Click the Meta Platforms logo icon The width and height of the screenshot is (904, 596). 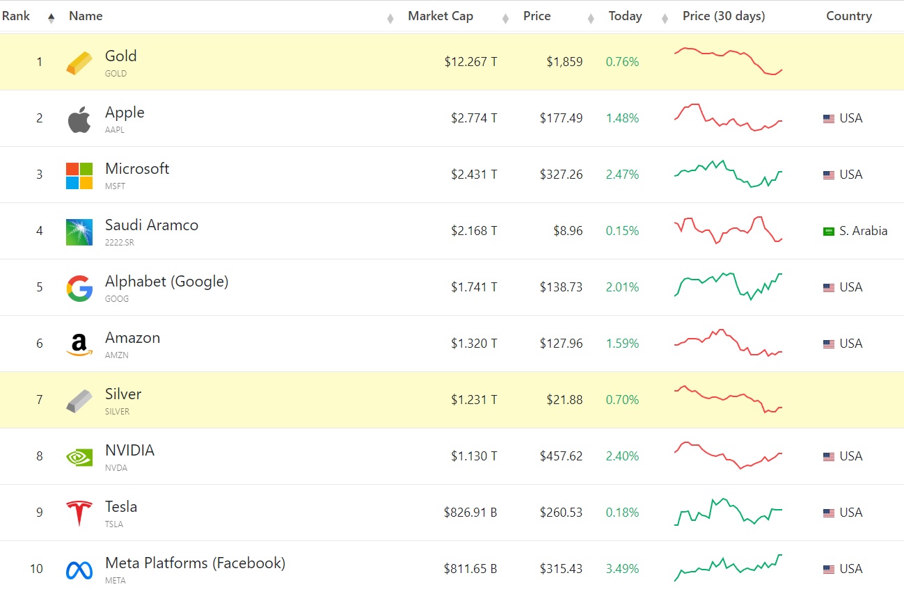coord(79,570)
